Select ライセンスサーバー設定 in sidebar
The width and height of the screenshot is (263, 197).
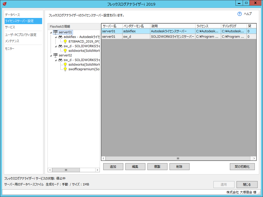click(x=23, y=21)
